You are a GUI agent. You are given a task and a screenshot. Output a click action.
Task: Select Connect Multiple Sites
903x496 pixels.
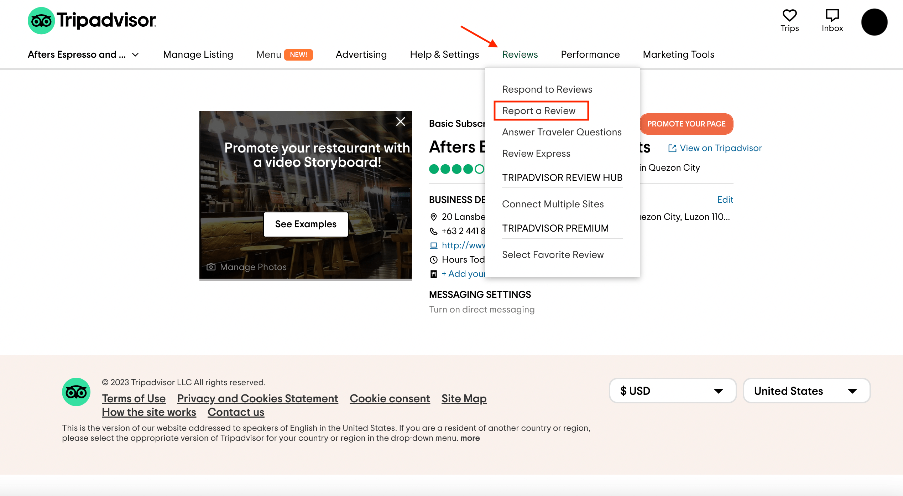pyautogui.click(x=553, y=204)
